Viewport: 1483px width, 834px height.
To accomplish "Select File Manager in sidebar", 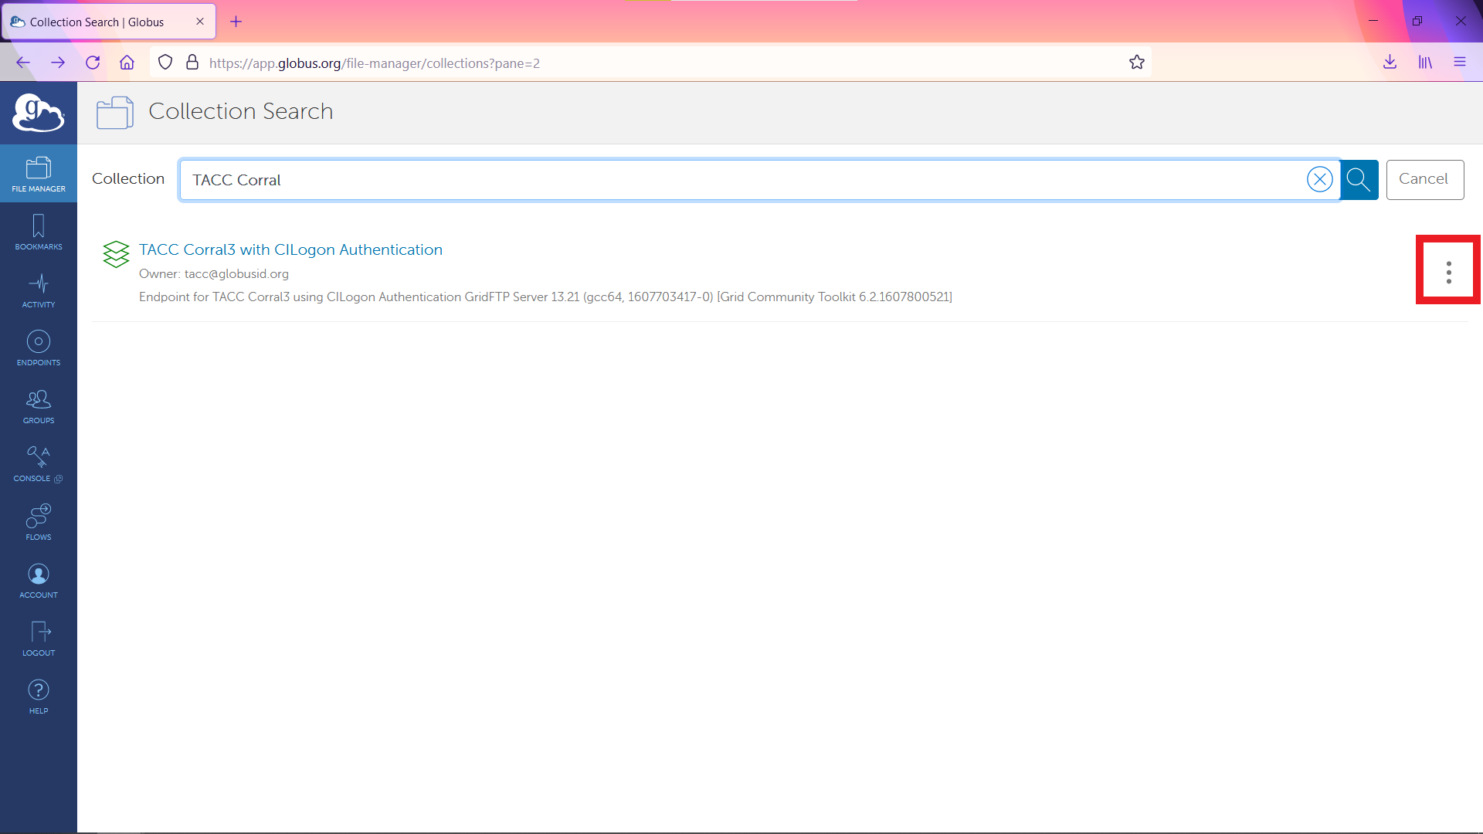I will tap(39, 174).
